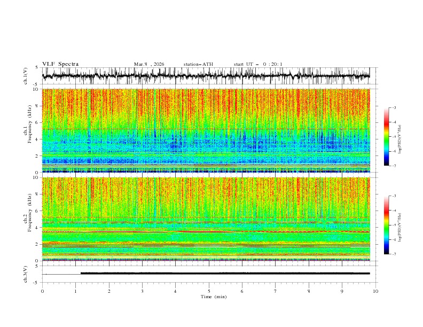Click the "-5" tick on ch.2 color bar

coord(394,225)
